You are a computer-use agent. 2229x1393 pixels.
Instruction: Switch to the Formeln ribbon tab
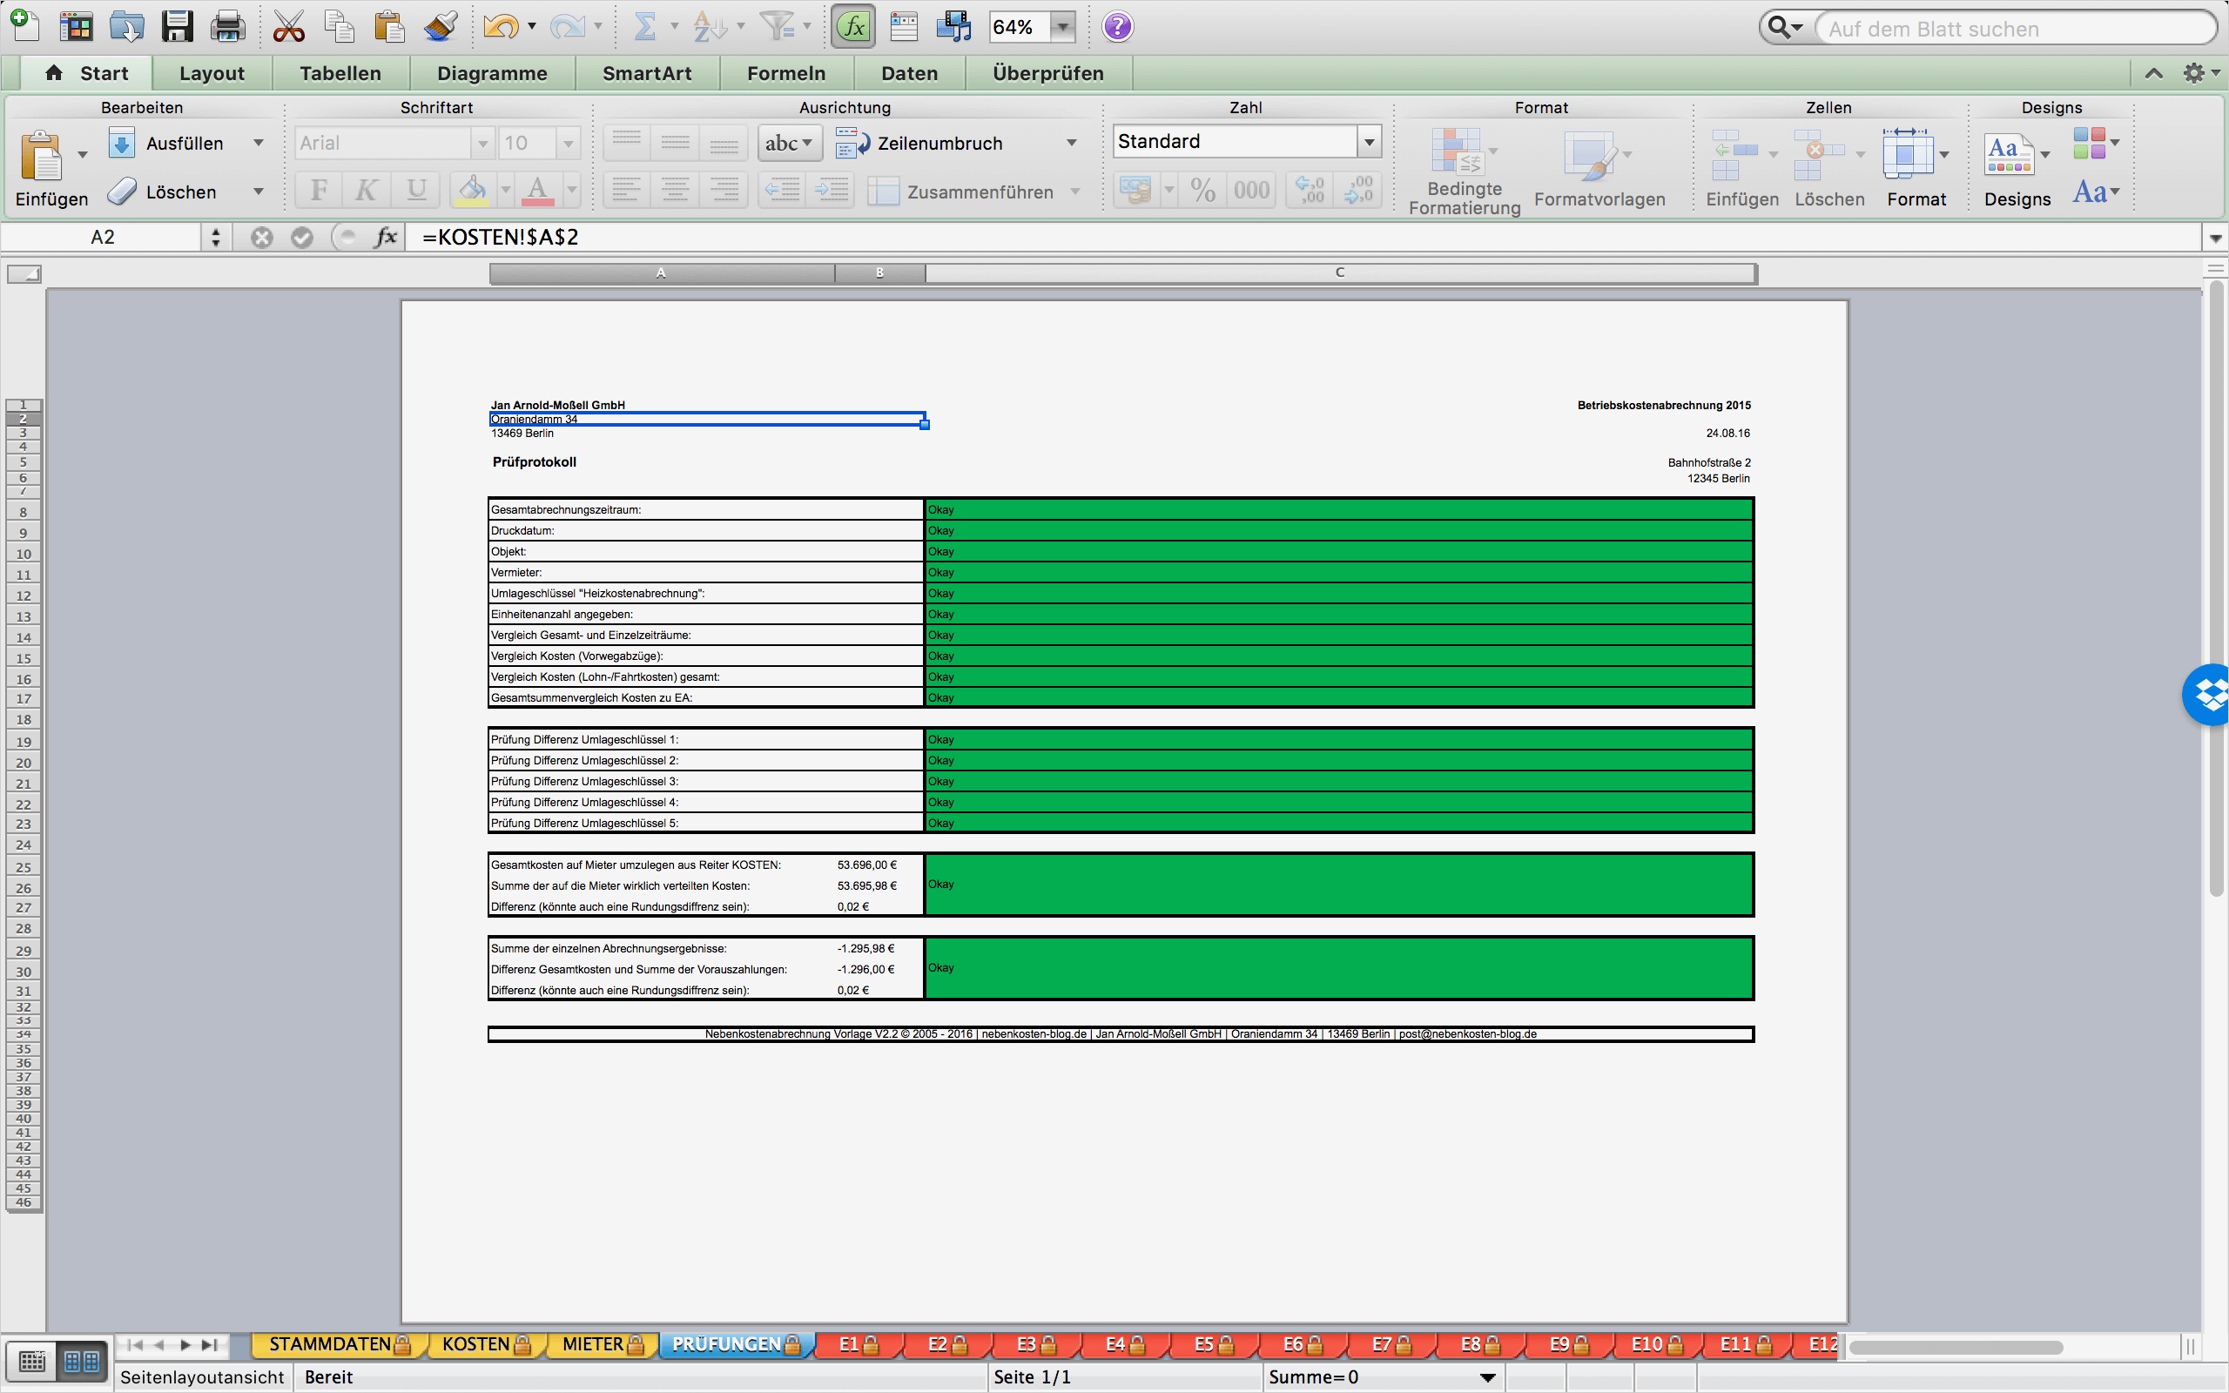785,73
